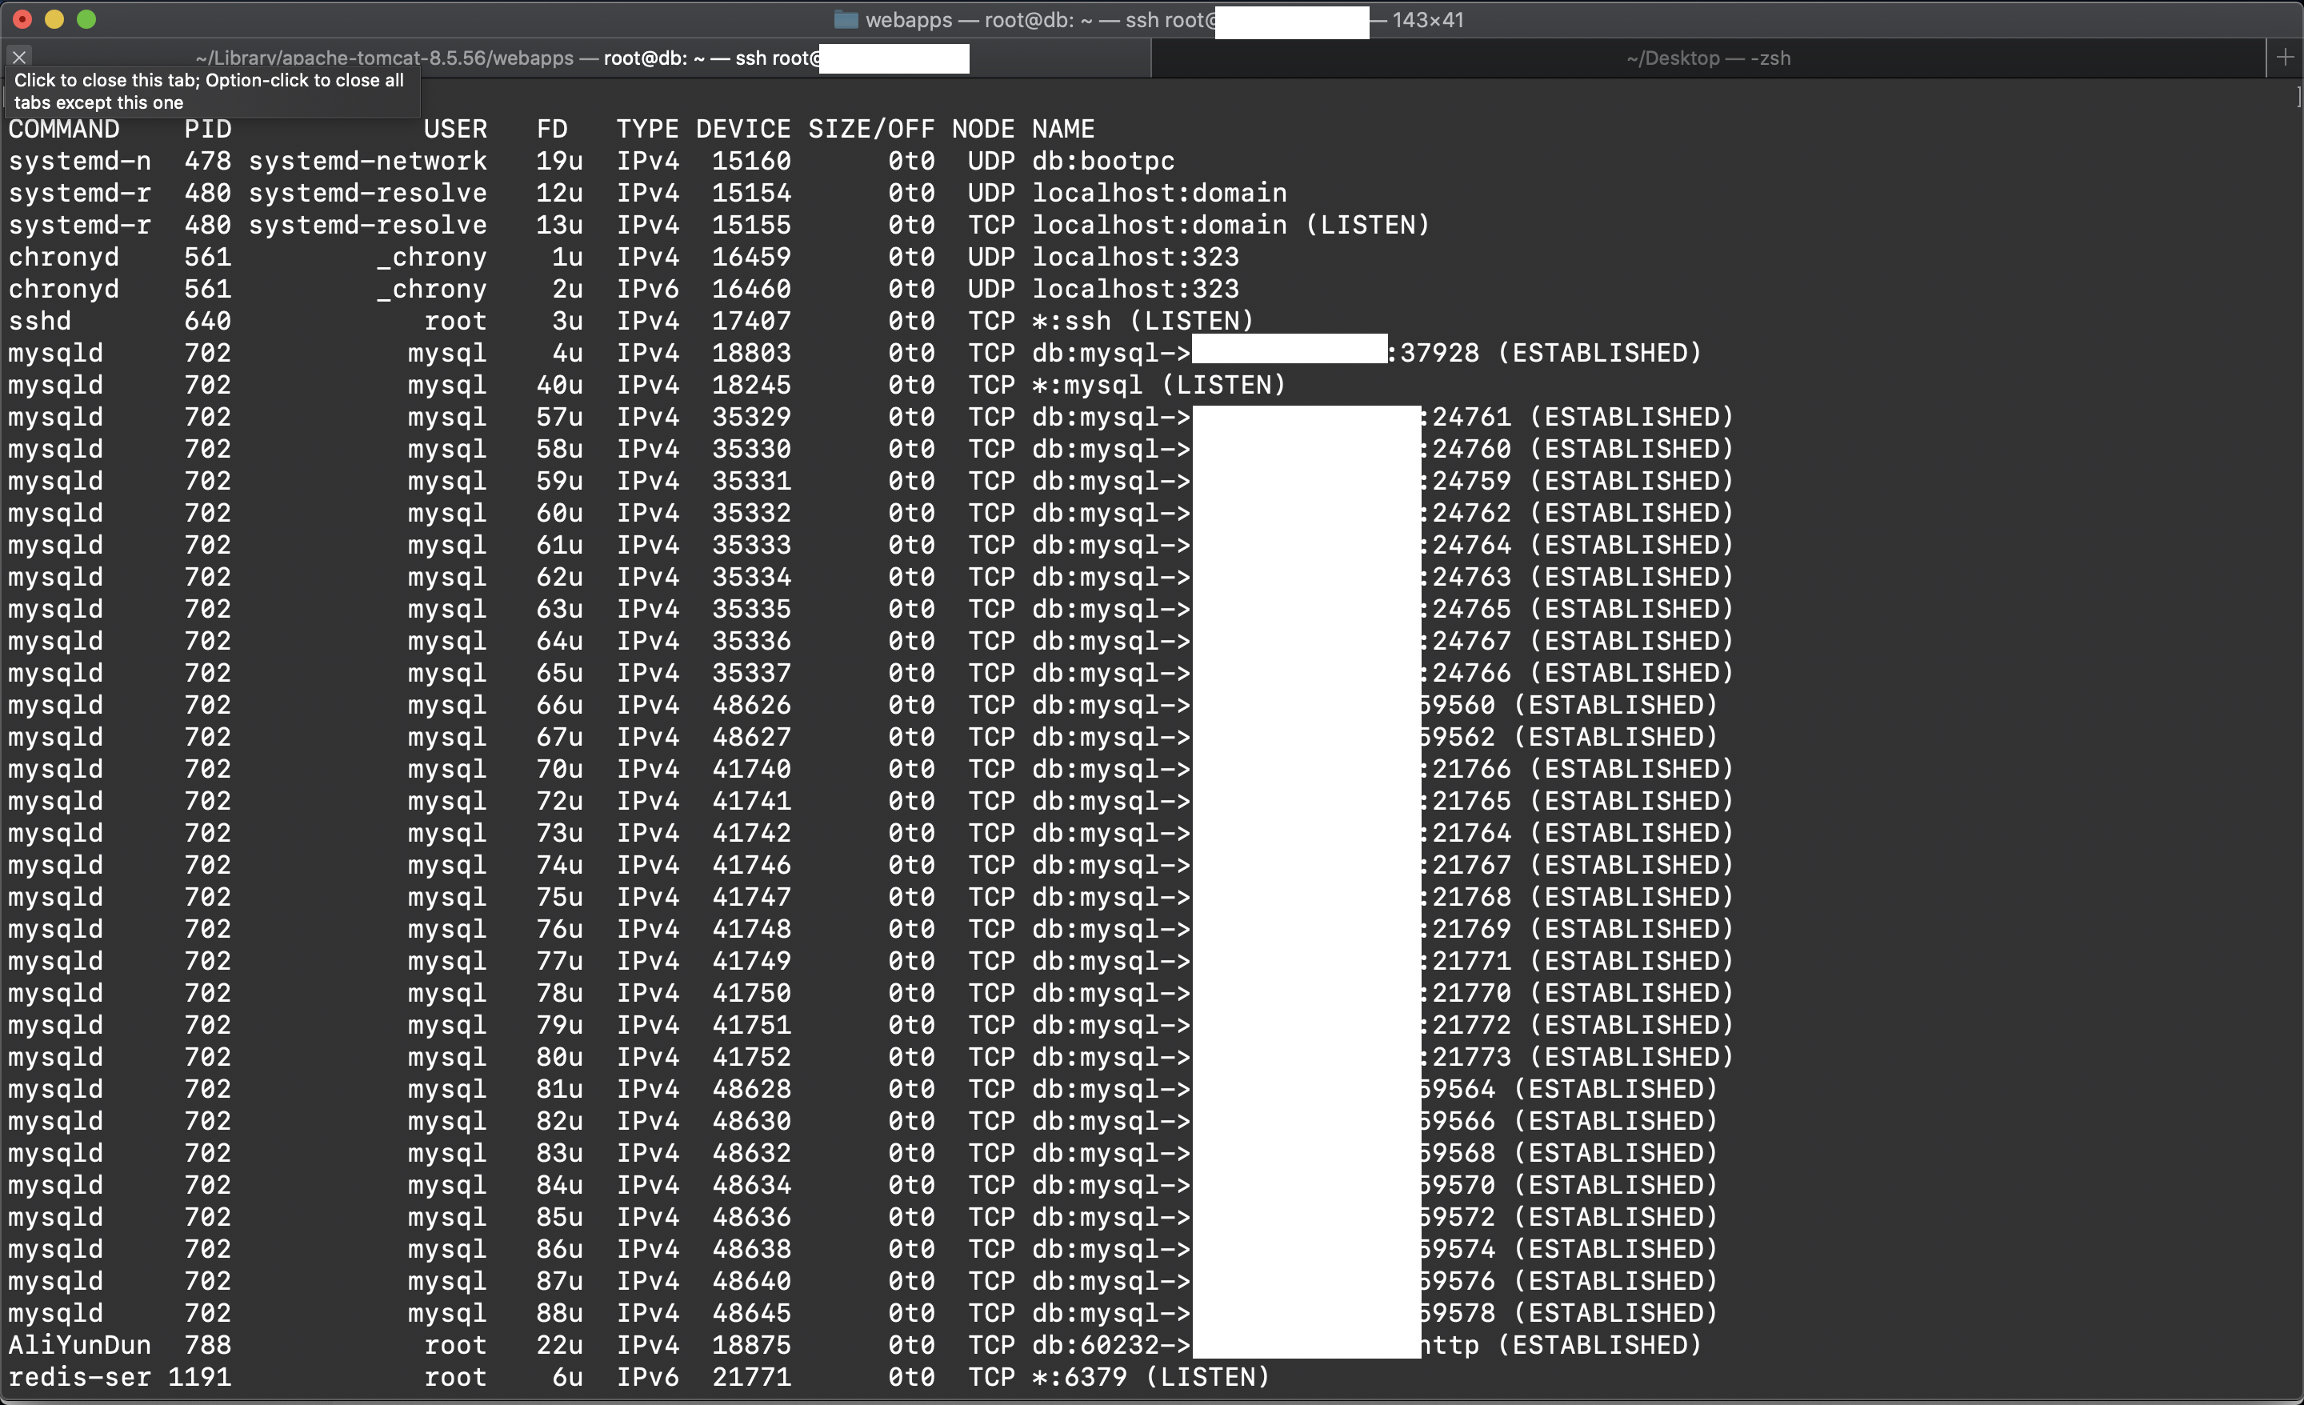The height and width of the screenshot is (1405, 2304).
Task: Click '143×41' size text in title bar
Action: point(1428,20)
